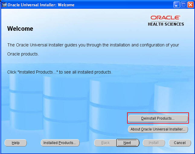The image size is (195, 154).
Task: Click the disabled Install button
Action: (154, 143)
